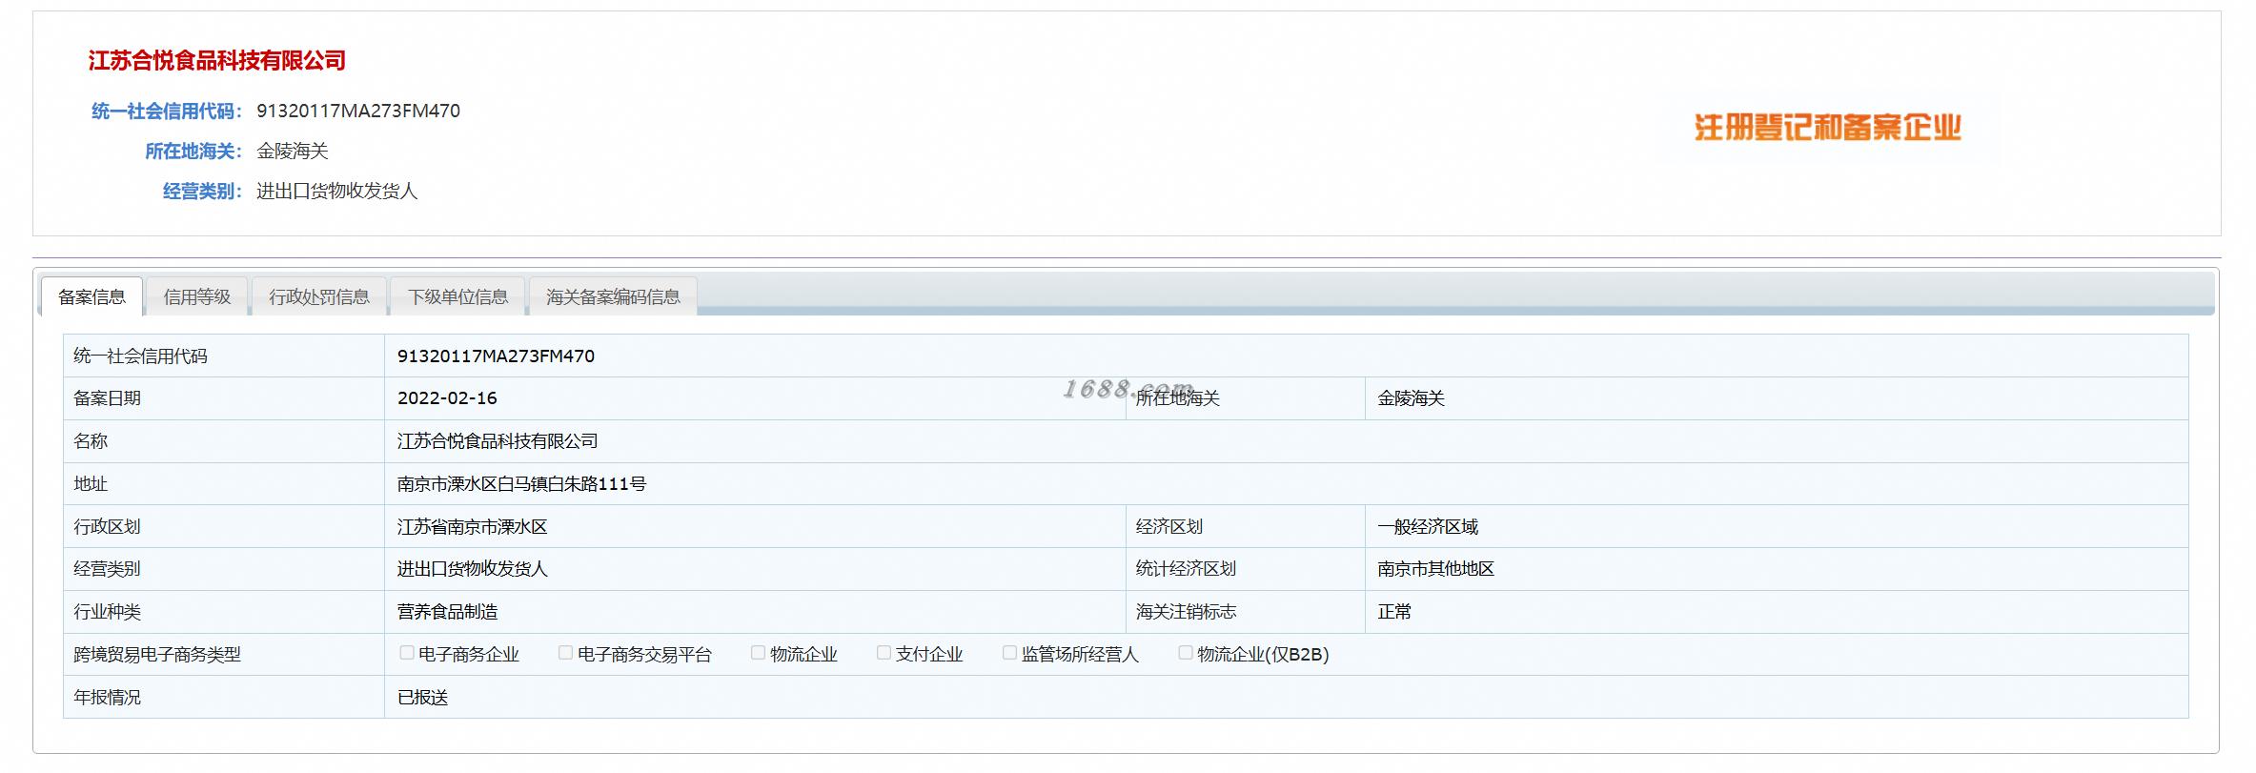
Task: Click the header value 金陵海关
Action: click(x=293, y=151)
